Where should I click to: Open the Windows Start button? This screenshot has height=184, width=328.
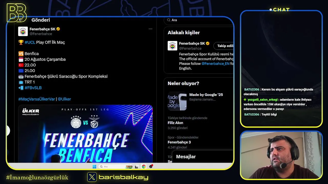pos(94,167)
